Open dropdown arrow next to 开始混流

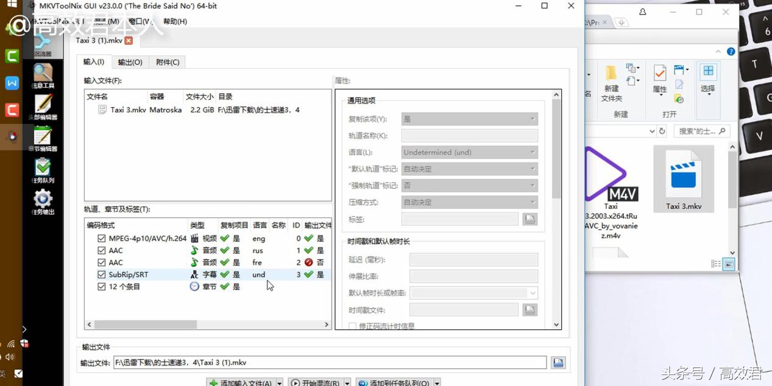click(x=347, y=383)
